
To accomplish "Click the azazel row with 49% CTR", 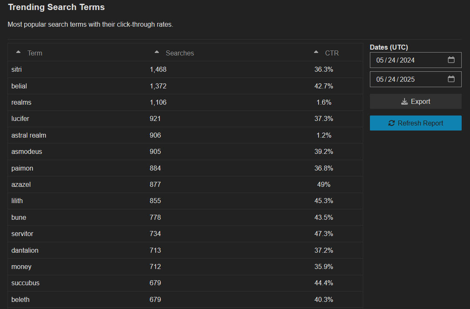I will point(185,185).
